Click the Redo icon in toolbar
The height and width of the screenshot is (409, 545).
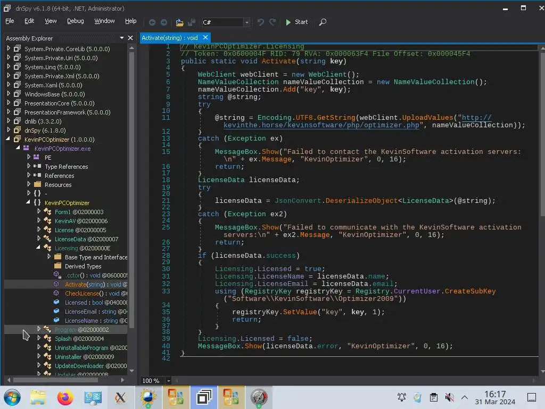click(272, 22)
